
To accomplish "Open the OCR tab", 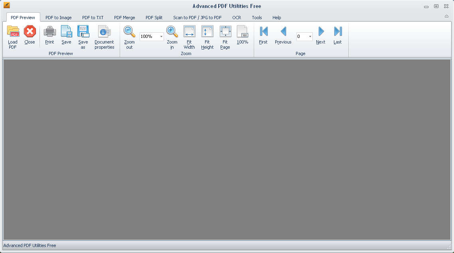I will point(237,18).
